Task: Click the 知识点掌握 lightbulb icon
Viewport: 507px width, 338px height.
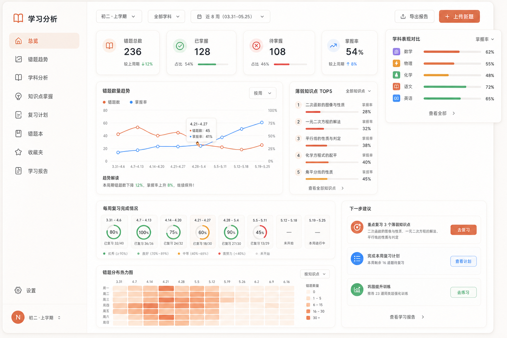Action: coord(18,96)
